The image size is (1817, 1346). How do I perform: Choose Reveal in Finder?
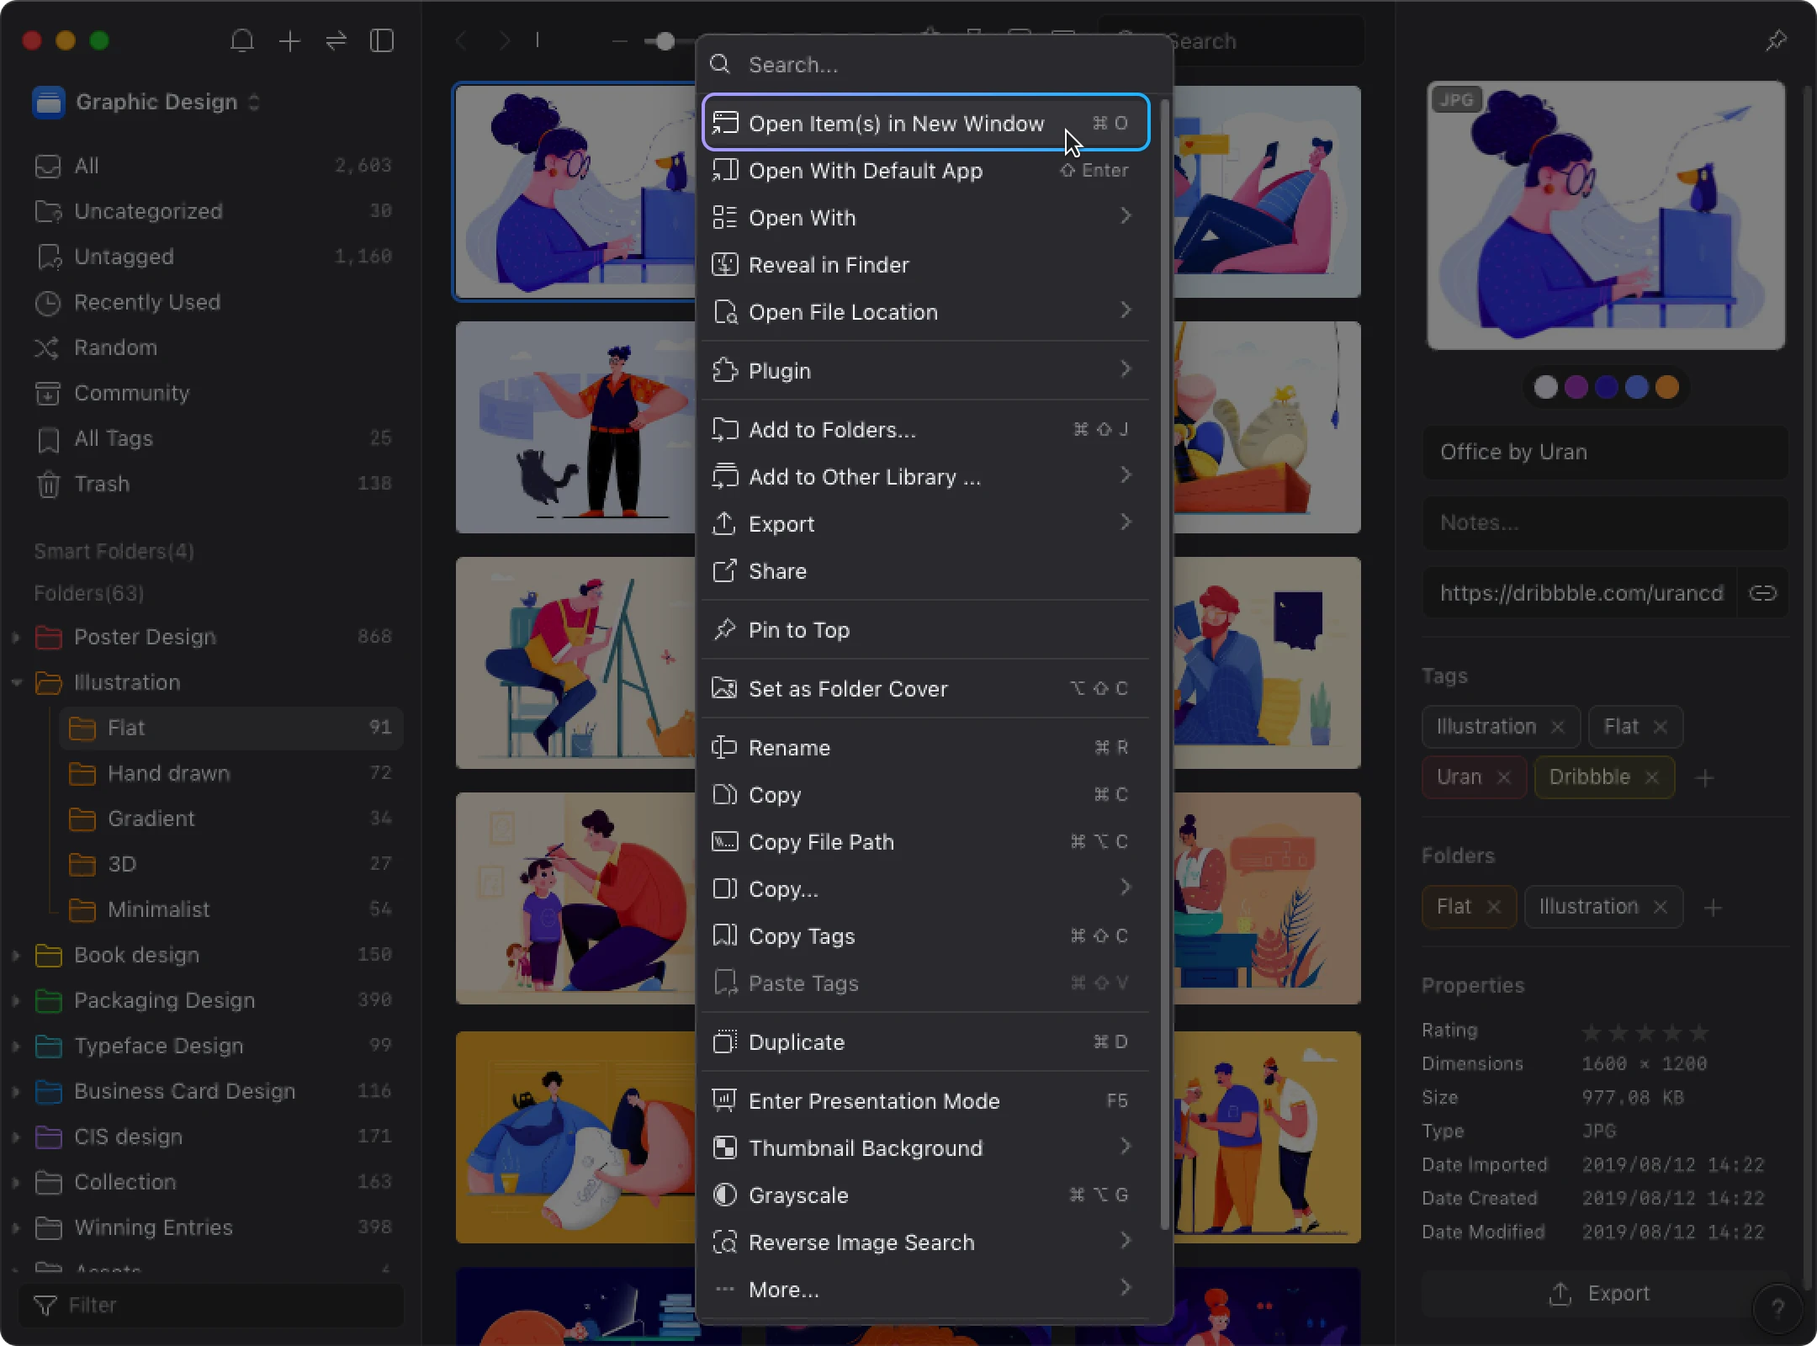click(926, 264)
